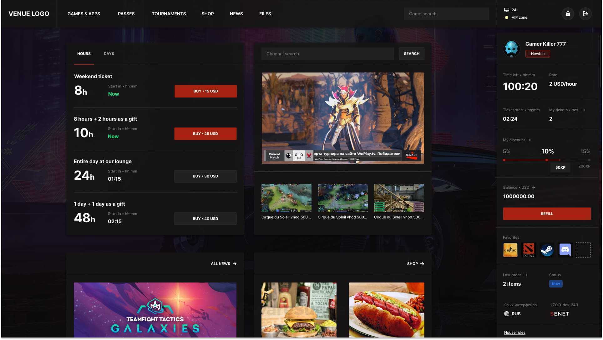Click the Gamer Killer 777 avatar

click(x=511, y=48)
